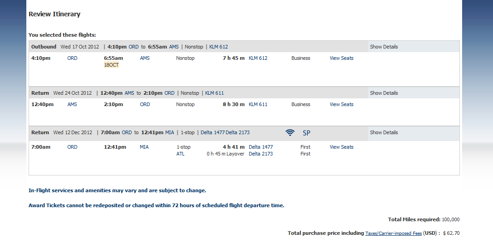Select the Delta 2173 flight number
This screenshot has height=243, width=493.
(261, 154)
